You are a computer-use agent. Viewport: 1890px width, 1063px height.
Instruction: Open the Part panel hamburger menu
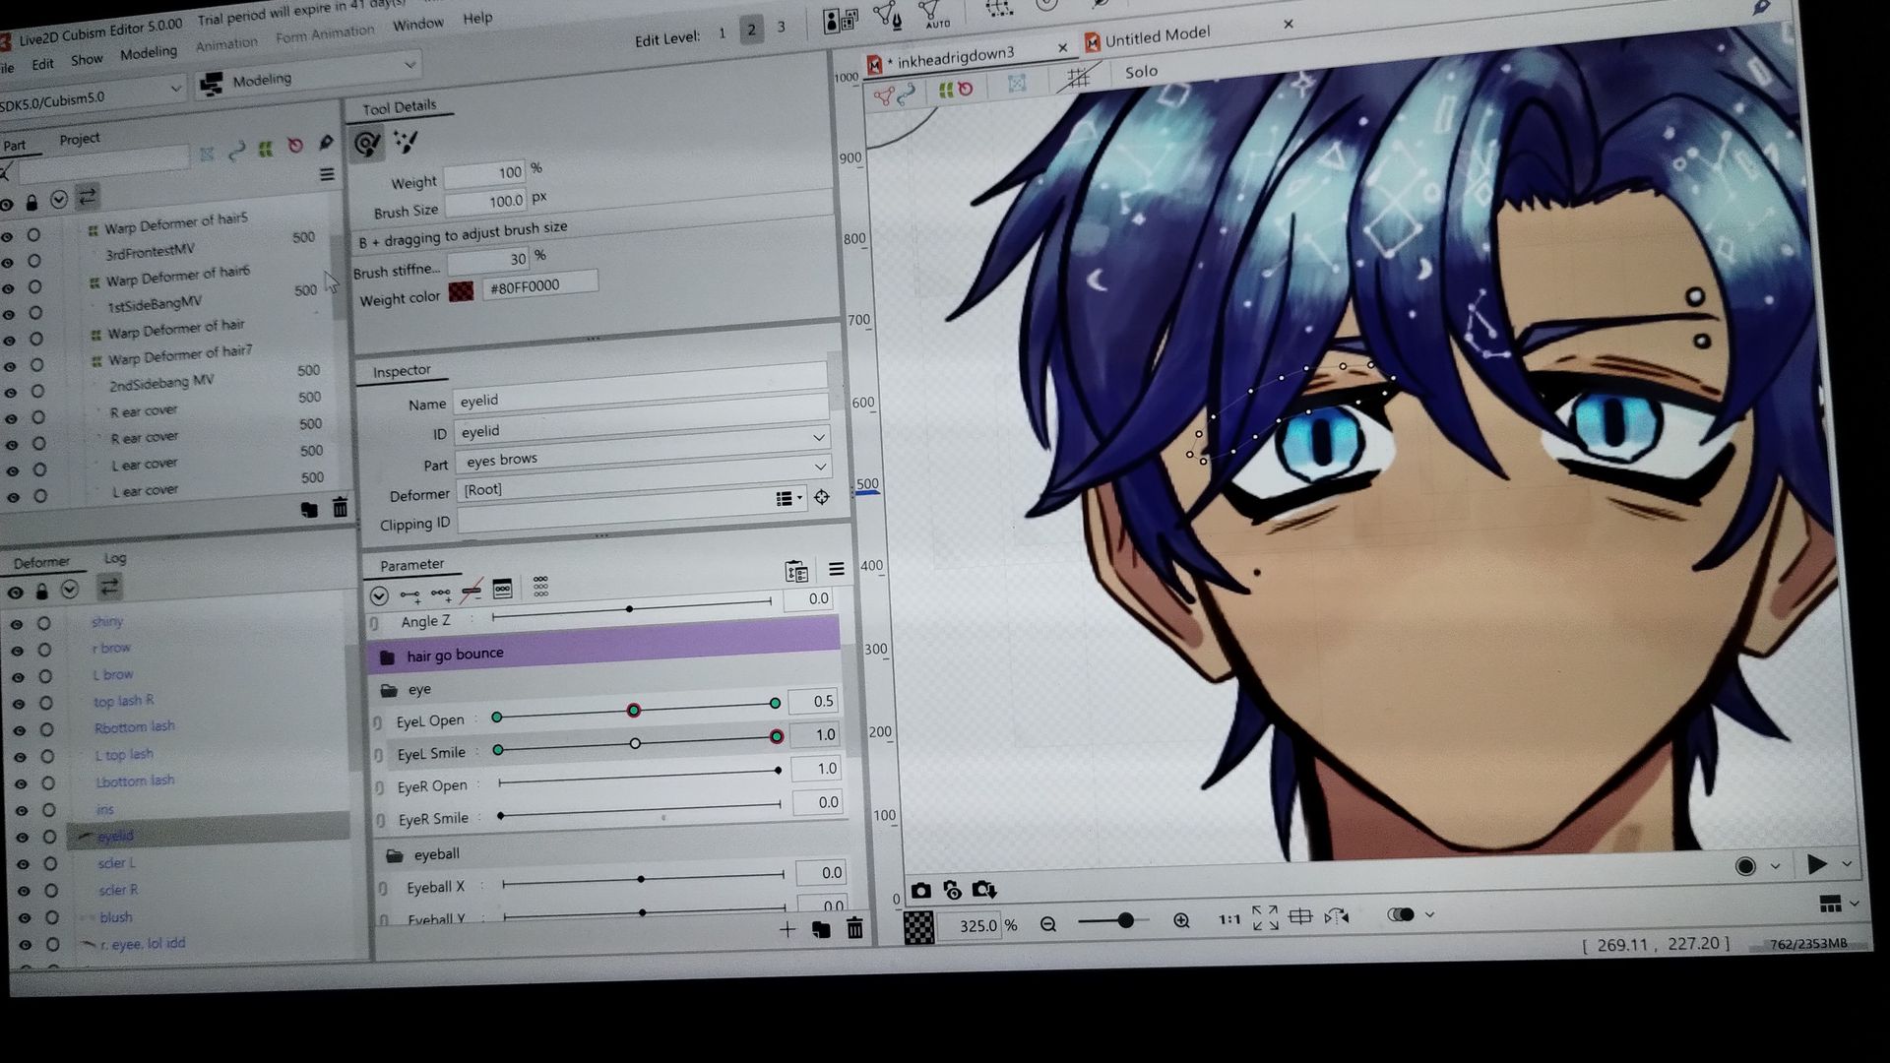pos(327,175)
